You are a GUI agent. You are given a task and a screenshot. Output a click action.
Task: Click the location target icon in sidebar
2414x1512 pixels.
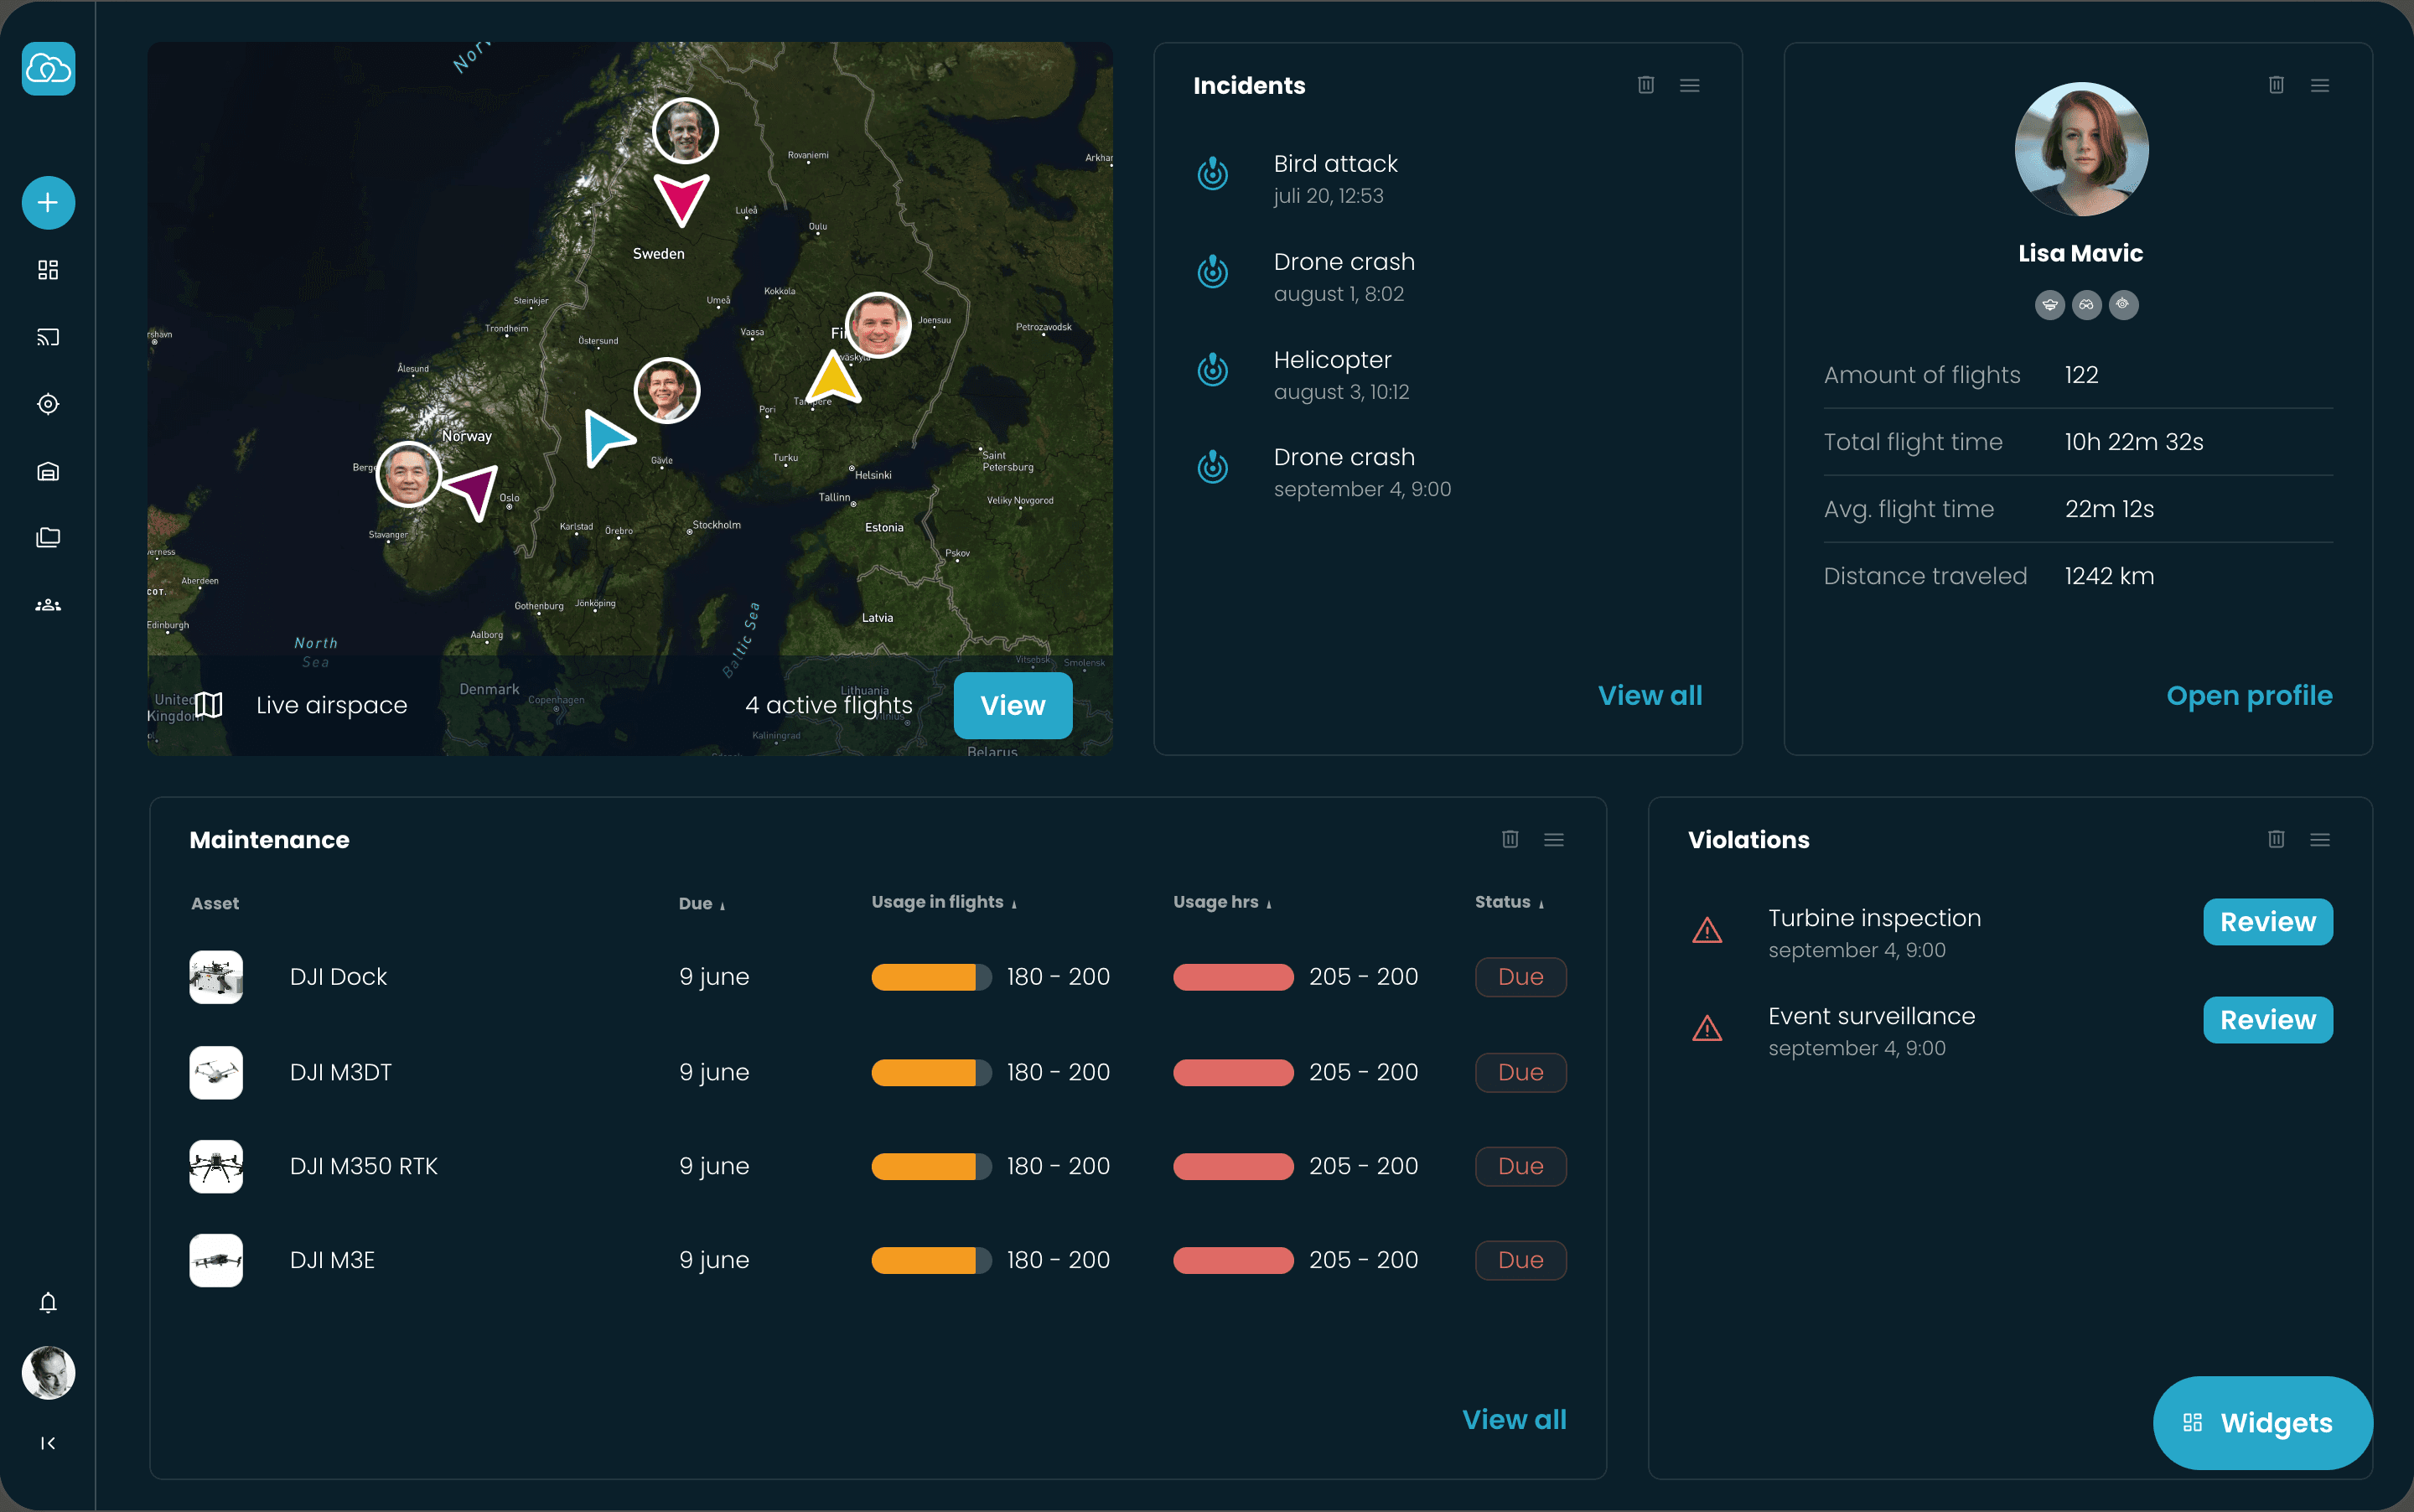[x=48, y=404]
